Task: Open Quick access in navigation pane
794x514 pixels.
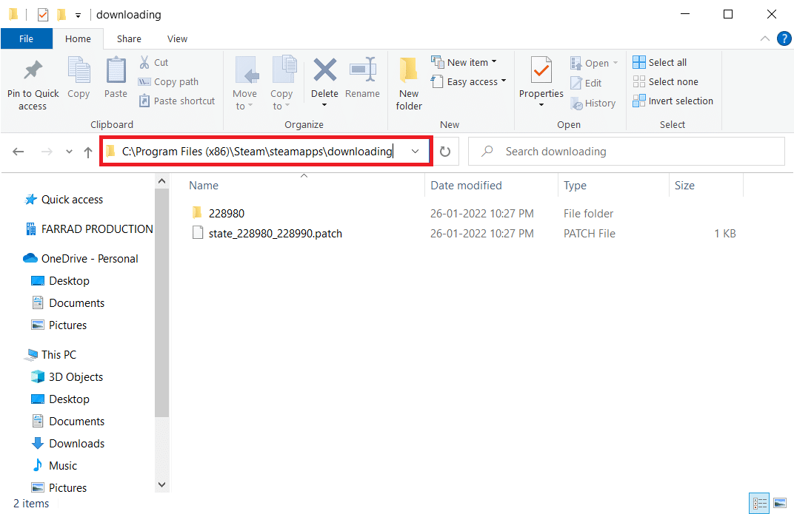Action: tap(72, 200)
